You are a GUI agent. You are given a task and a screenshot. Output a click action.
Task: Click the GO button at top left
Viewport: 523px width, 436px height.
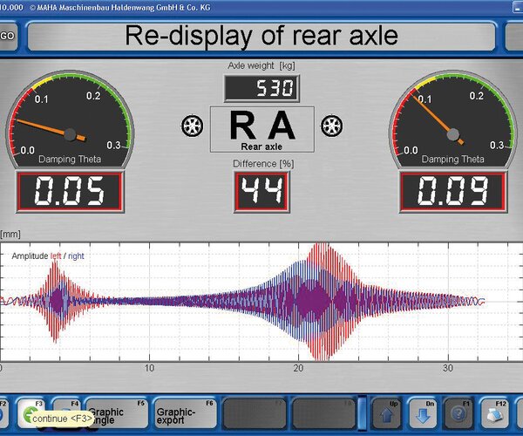tap(7, 36)
